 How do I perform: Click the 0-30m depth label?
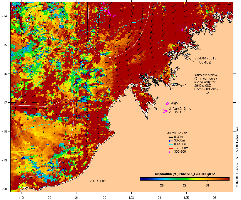click(x=178, y=137)
